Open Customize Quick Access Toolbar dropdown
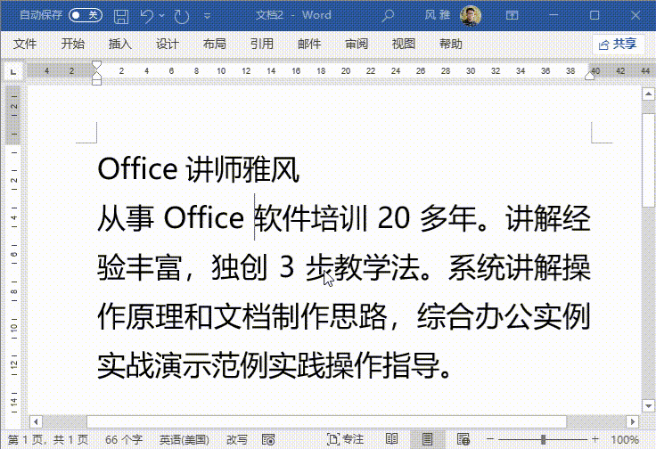Image resolution: width=656 pixels, height=449 pixels. click(x=205, y=15)
